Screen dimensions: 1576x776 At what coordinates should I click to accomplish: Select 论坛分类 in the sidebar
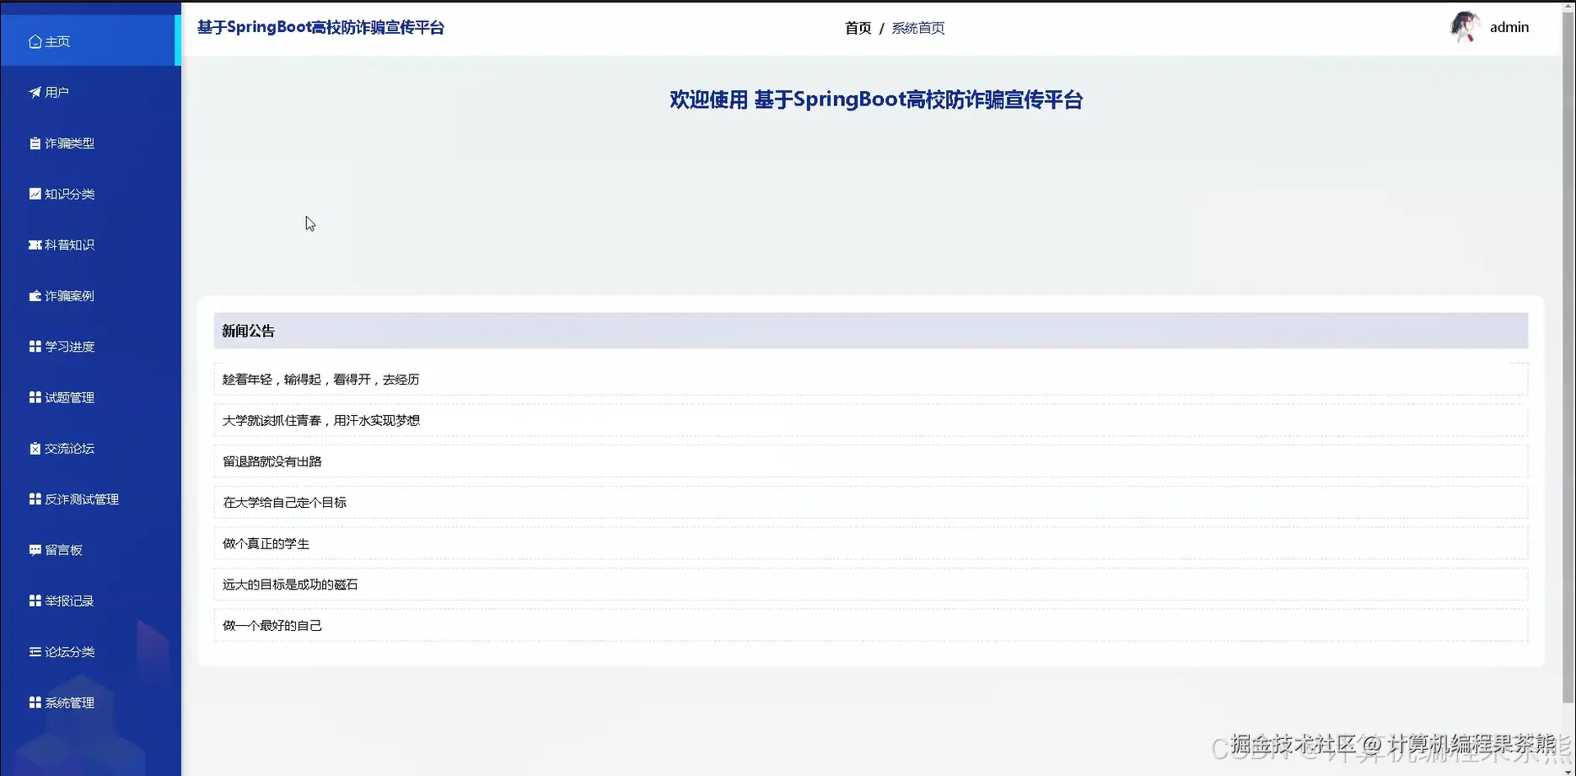click(x=90, y=652)
